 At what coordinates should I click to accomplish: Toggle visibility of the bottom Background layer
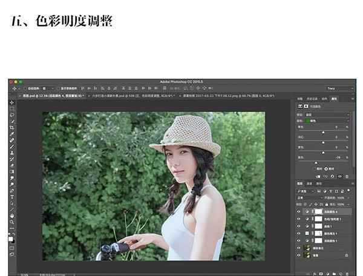coord(298,255)
